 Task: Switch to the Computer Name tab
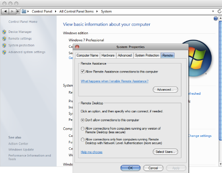[x=87, y=55]
